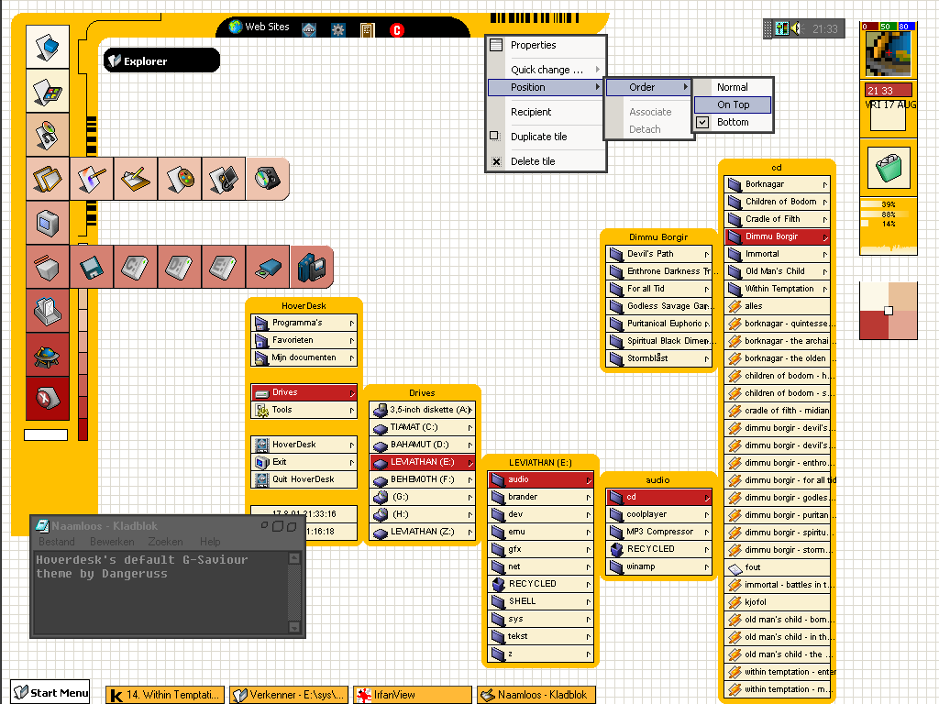This screenshot has width=939, height=704.
Task: Click inside the Kladblok text area
Action: [161, 593]
